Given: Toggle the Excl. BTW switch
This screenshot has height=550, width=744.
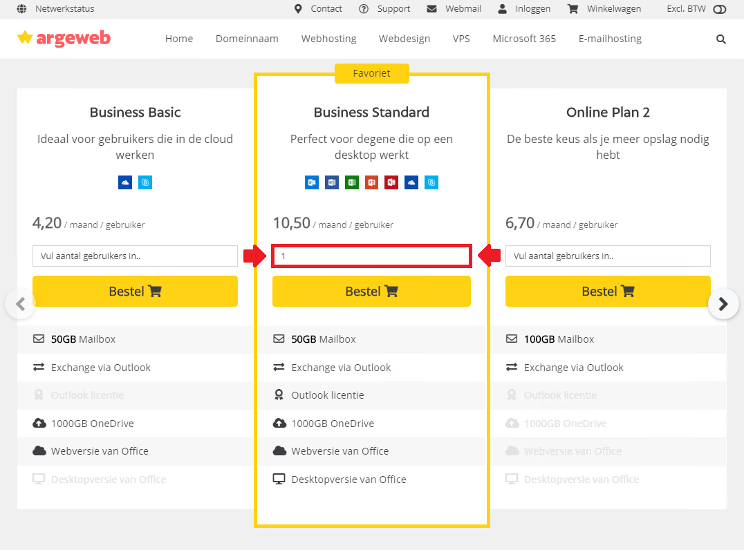Looking at the screenshot, I should pos(720,9).
